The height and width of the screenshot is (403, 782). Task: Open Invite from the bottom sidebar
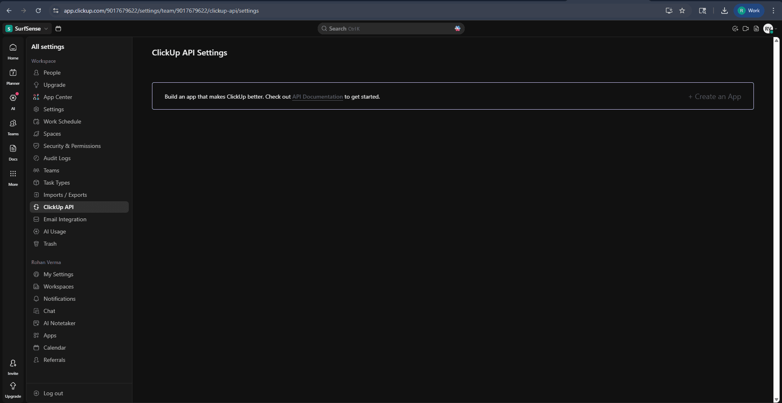point(13,366)
